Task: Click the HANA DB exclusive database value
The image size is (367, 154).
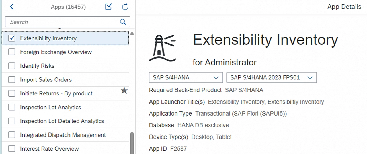Action: 203,125
